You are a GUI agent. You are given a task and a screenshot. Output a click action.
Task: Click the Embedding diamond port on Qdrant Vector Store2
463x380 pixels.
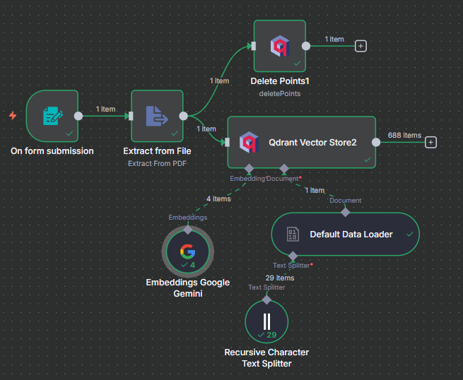(x=248, y=169)
